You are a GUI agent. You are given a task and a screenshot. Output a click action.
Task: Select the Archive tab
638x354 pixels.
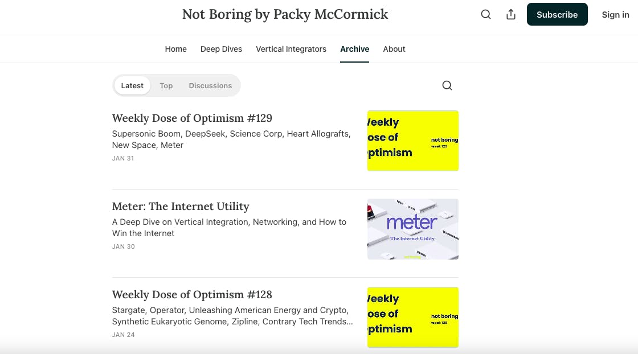355,49
